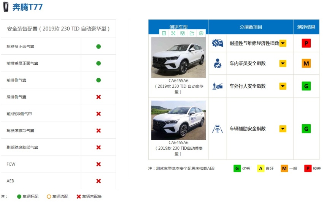Image resolution: width=324 pixels, height=204 pixels.
Task: Click green dot for 前排侧气囊
Action: pos(98,80)
